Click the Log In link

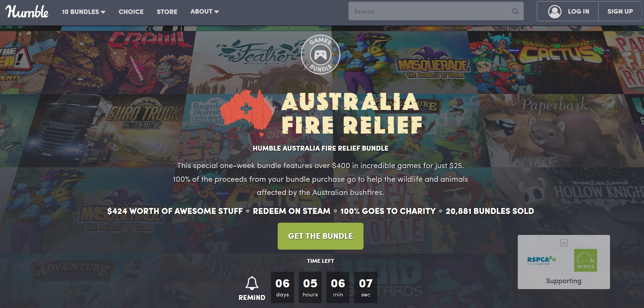pos(578,12)
